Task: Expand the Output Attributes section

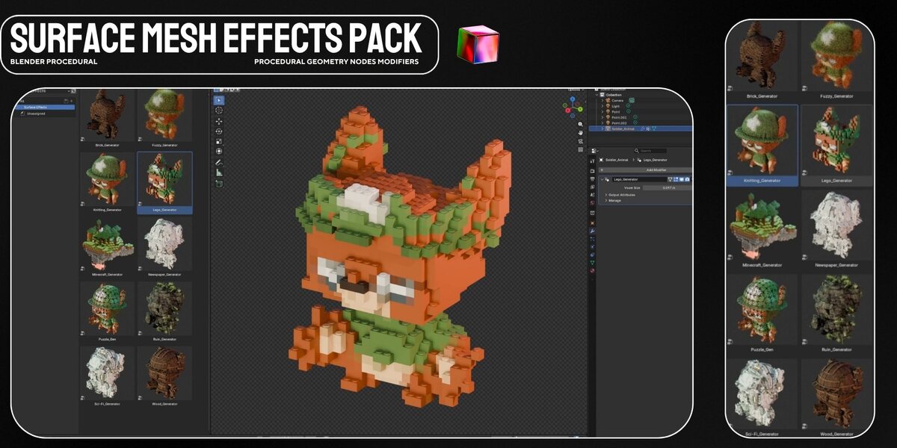Action: (x=622, y=195)
